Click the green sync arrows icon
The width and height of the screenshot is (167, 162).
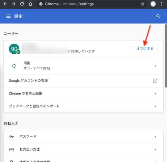pos(14,66)
